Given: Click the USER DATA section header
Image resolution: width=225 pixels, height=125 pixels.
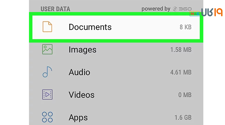Looking at the screenshot, I should 55,9.
